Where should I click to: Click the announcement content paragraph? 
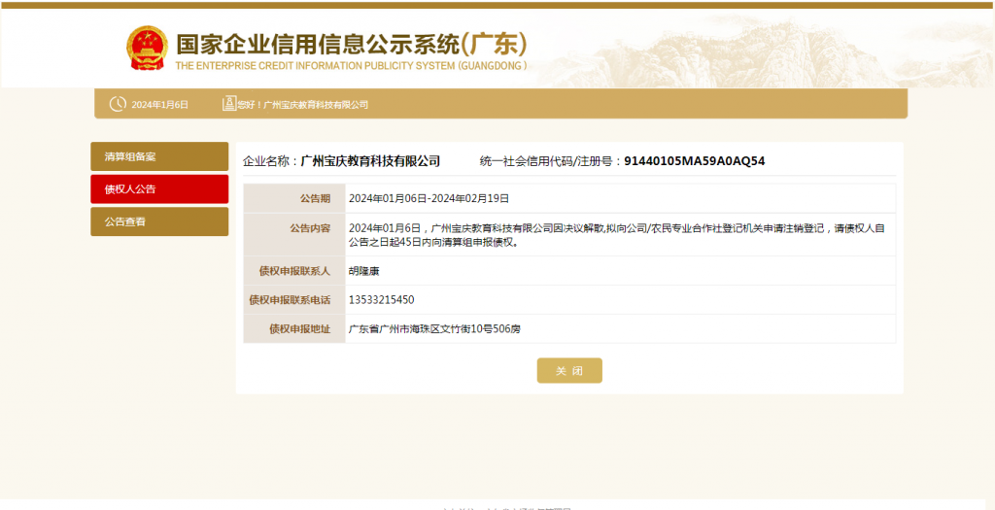pyautogui.click(x=616, y=235)
